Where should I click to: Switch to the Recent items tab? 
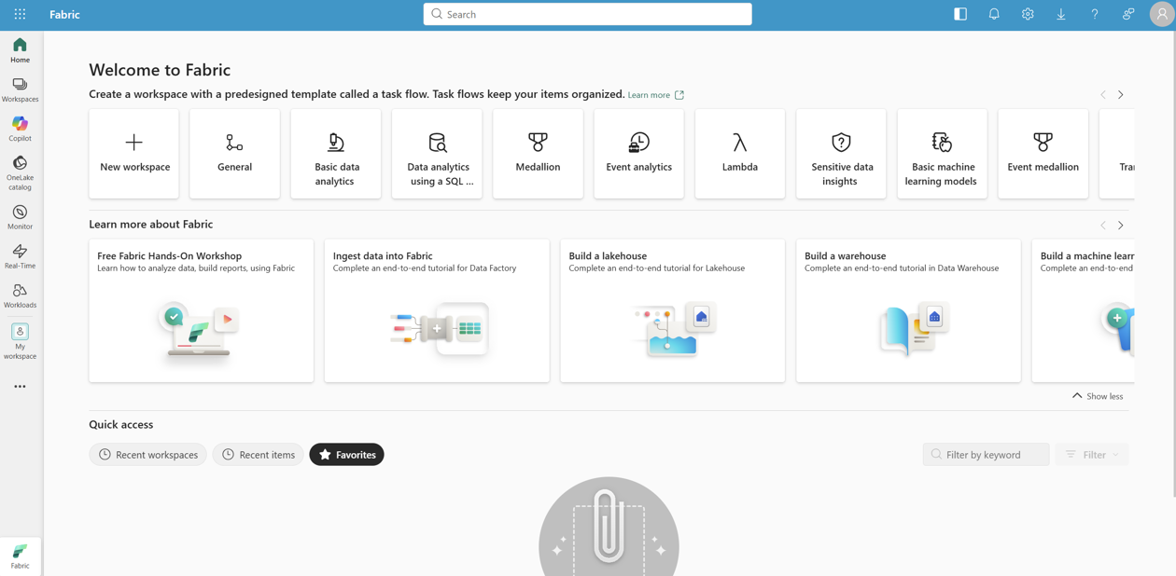[x=258, y=455]
